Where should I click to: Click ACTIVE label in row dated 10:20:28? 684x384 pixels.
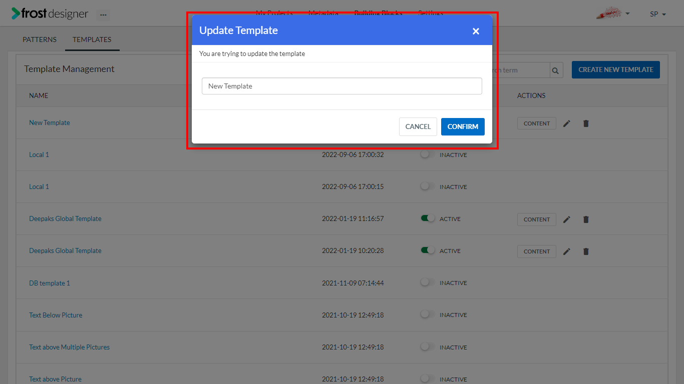click(450, 251)
